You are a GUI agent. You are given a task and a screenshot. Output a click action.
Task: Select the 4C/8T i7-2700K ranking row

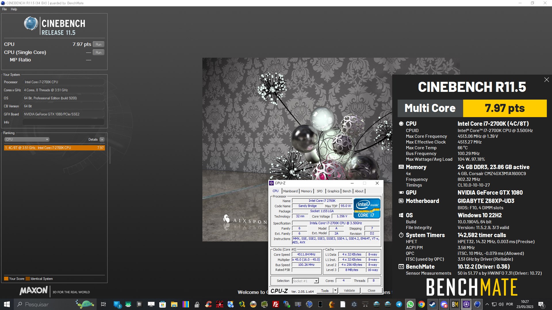click(54, 148)
